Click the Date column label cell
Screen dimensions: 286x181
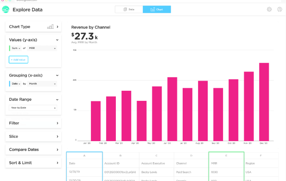85,163
